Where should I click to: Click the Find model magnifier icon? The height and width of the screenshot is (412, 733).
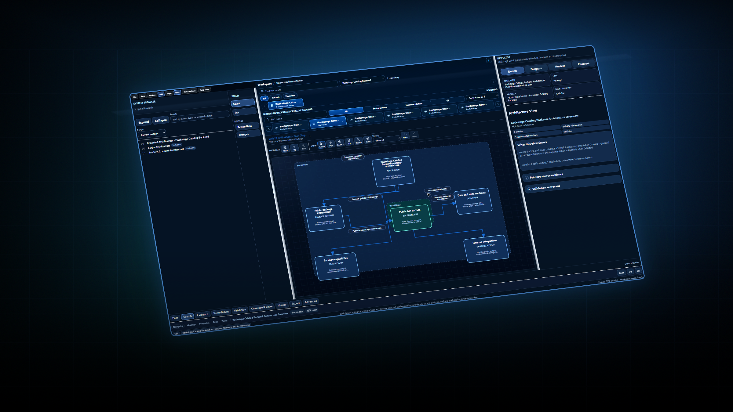pyautogui.click(x=268, y=120)
